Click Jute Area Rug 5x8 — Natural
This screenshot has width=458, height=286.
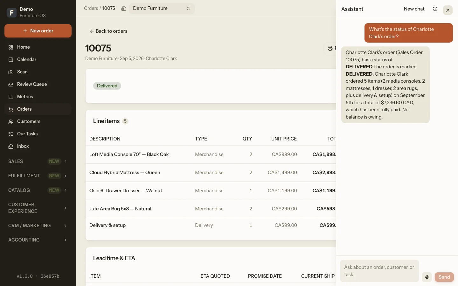(120, 209)
